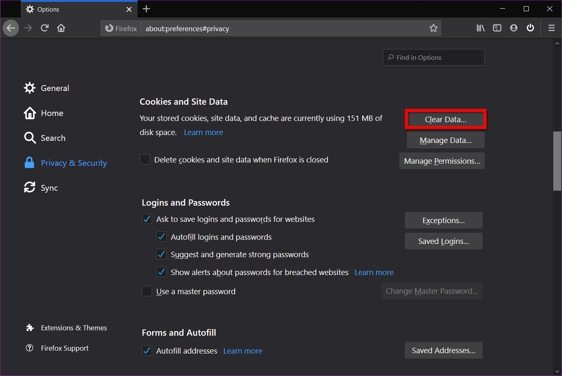Screen dimensions: 562x376
Task: Click the power icon in the toolbar
Action: [530, 28]
